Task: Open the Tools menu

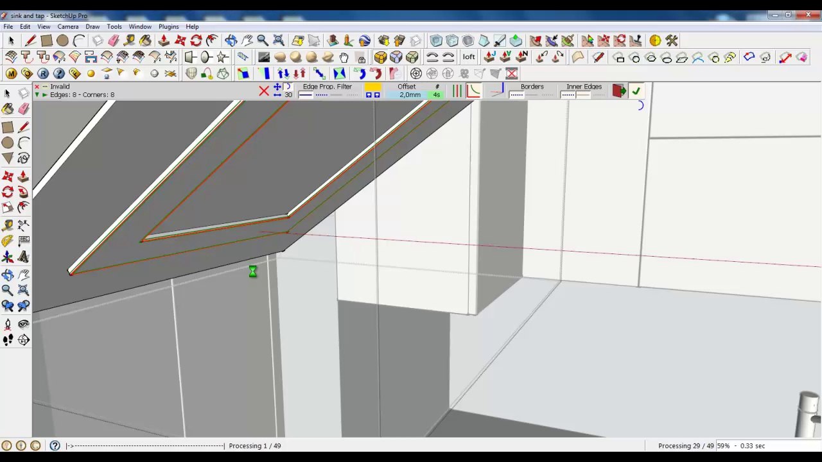Action: point(114,27)
